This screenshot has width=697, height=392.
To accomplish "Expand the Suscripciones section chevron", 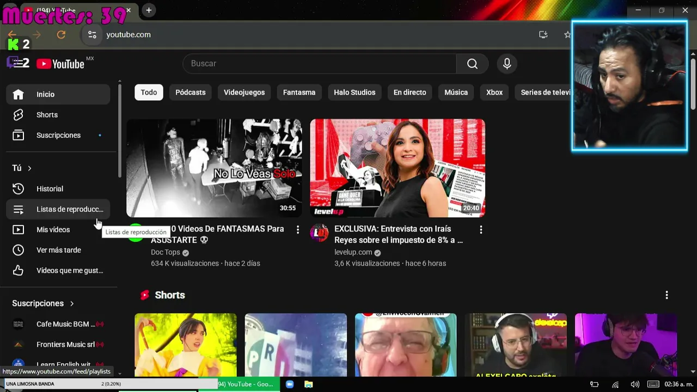I will click(72, 303).
